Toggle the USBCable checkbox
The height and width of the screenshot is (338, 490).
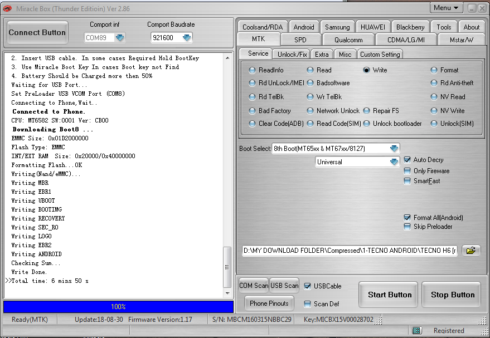(x=308, y=286)
